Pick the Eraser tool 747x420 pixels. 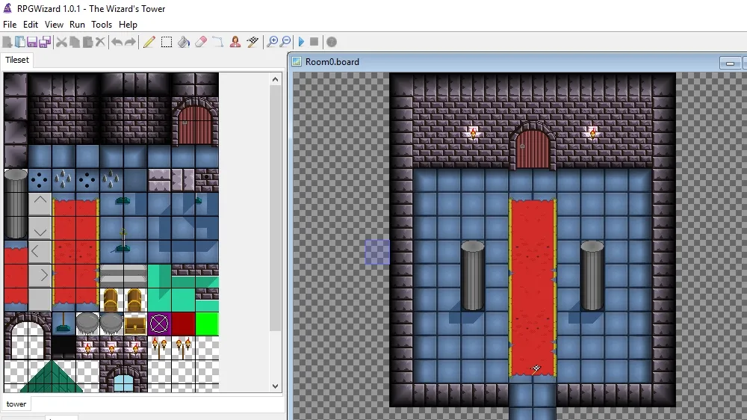200,42
